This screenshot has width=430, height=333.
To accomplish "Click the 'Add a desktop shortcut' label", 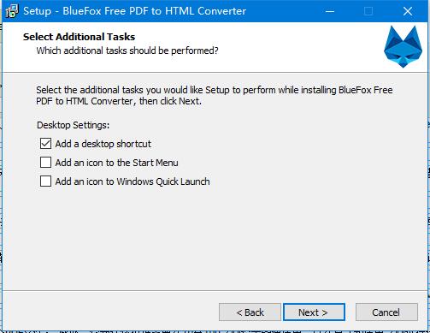I will [x=103, y=144].
